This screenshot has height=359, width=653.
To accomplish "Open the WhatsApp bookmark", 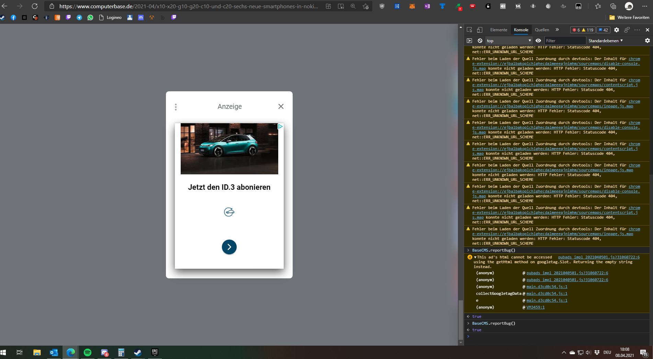I will point(90,18).
